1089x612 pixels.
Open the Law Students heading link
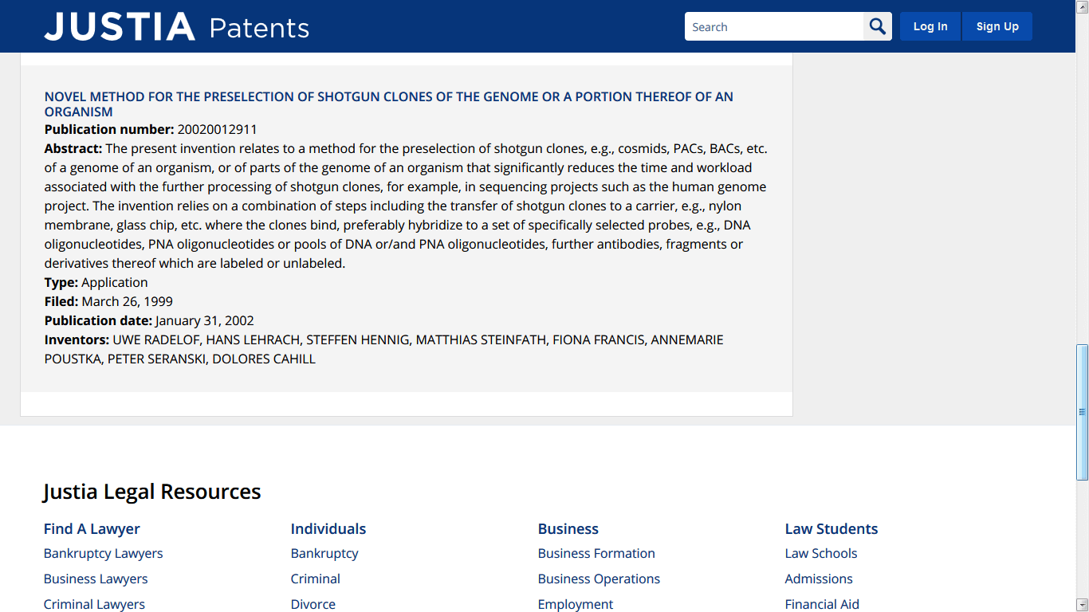(831, 529)
